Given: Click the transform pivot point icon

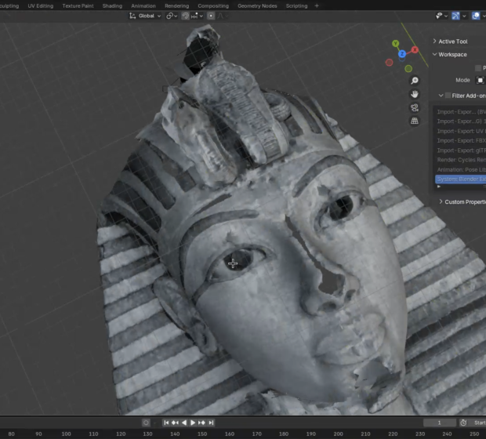Looking at the screenshot, I should (x=169, y=16).
